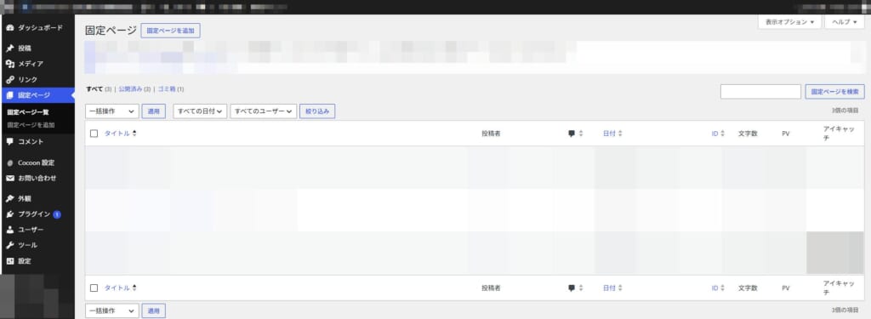Screen dimensions: 871x319
Task: Open リンク in the sidebar menu
Action: click(28, 79)
